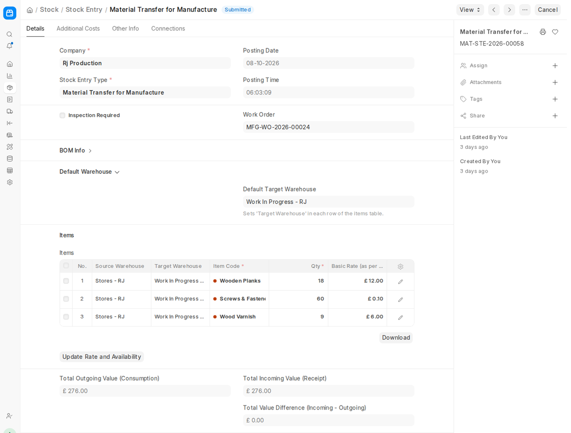Open notifications bell icon

coord(10,46)
